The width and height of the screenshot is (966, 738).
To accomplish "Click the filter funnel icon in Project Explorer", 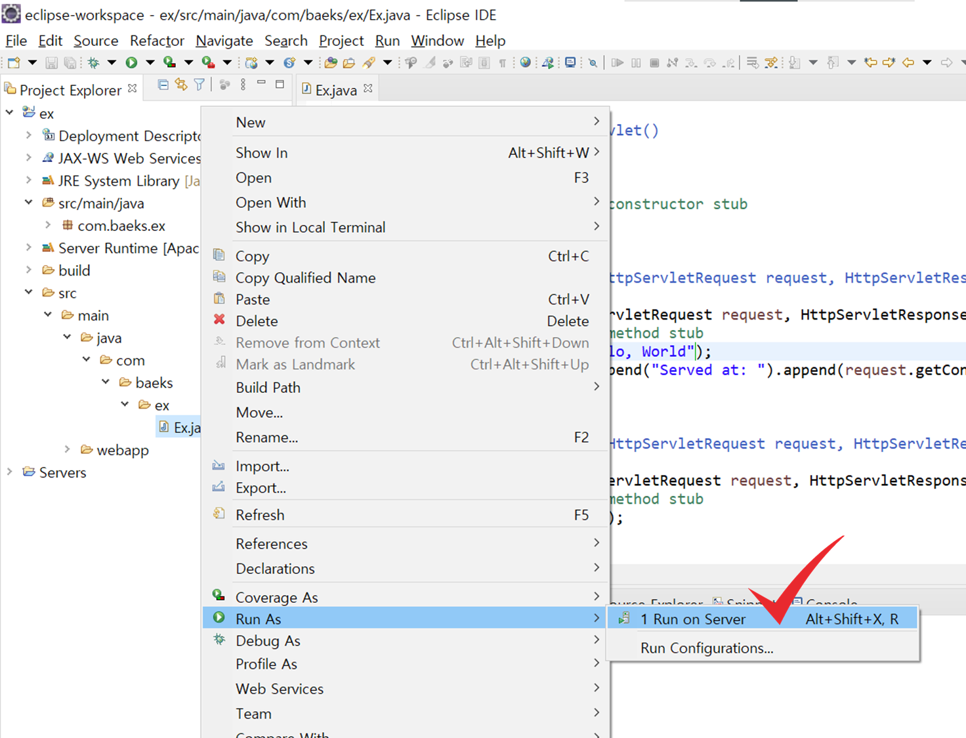I will 199,85.
